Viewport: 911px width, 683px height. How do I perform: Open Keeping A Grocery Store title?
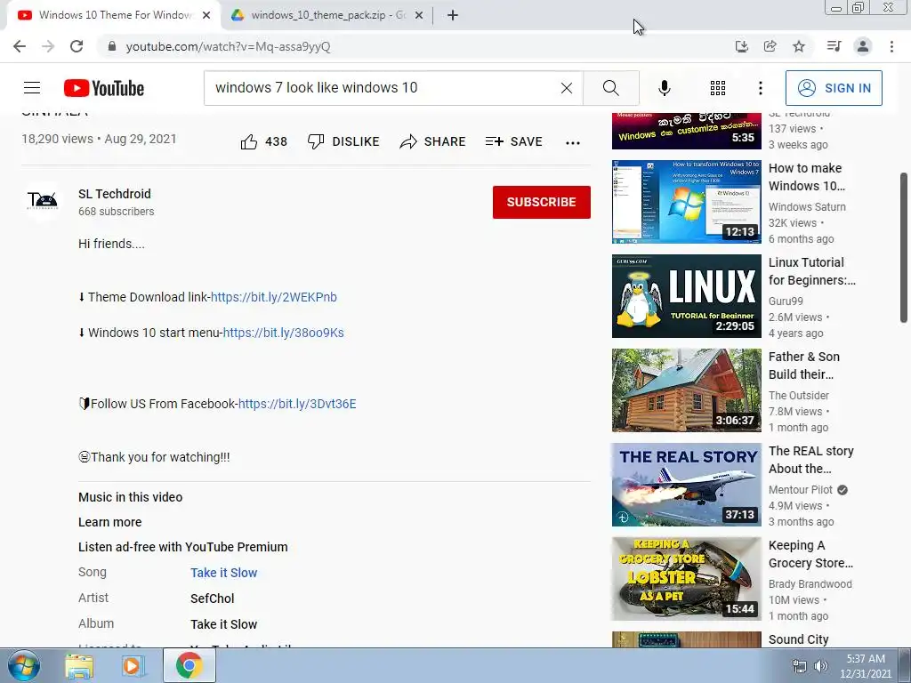tap(810, 554)
